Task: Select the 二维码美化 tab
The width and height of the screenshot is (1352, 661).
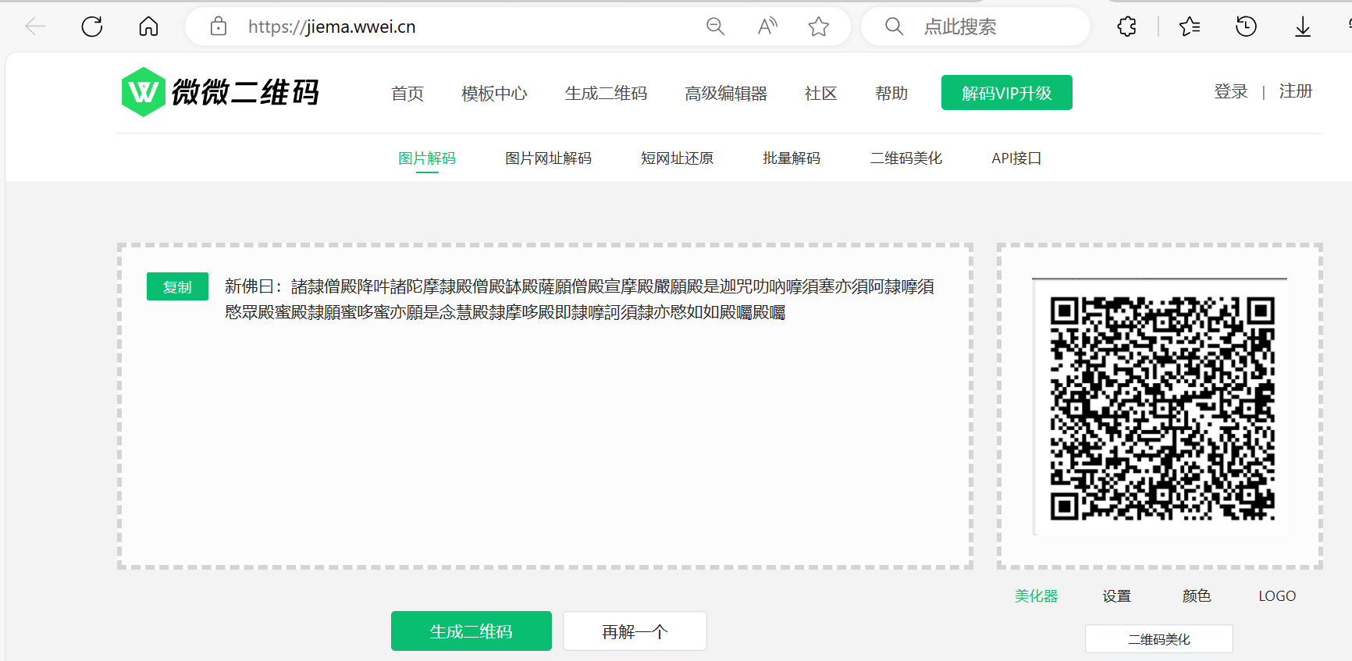Action: click(906, 158)
